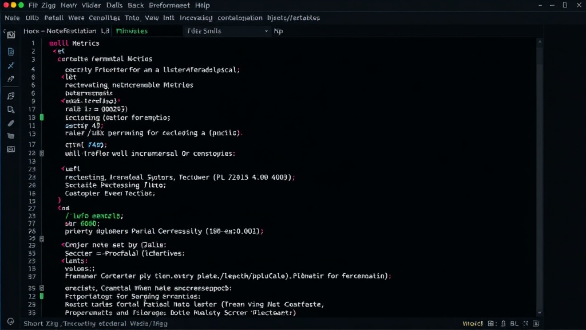Click Incevaicg in the secondary toolbar
This screenshot has width=586, height=330.
tap(196, 18)
